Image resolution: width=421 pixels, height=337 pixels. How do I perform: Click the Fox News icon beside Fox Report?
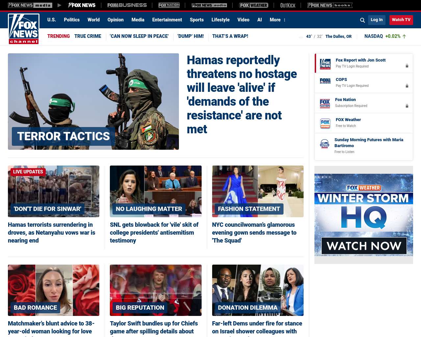click(325, 64)
